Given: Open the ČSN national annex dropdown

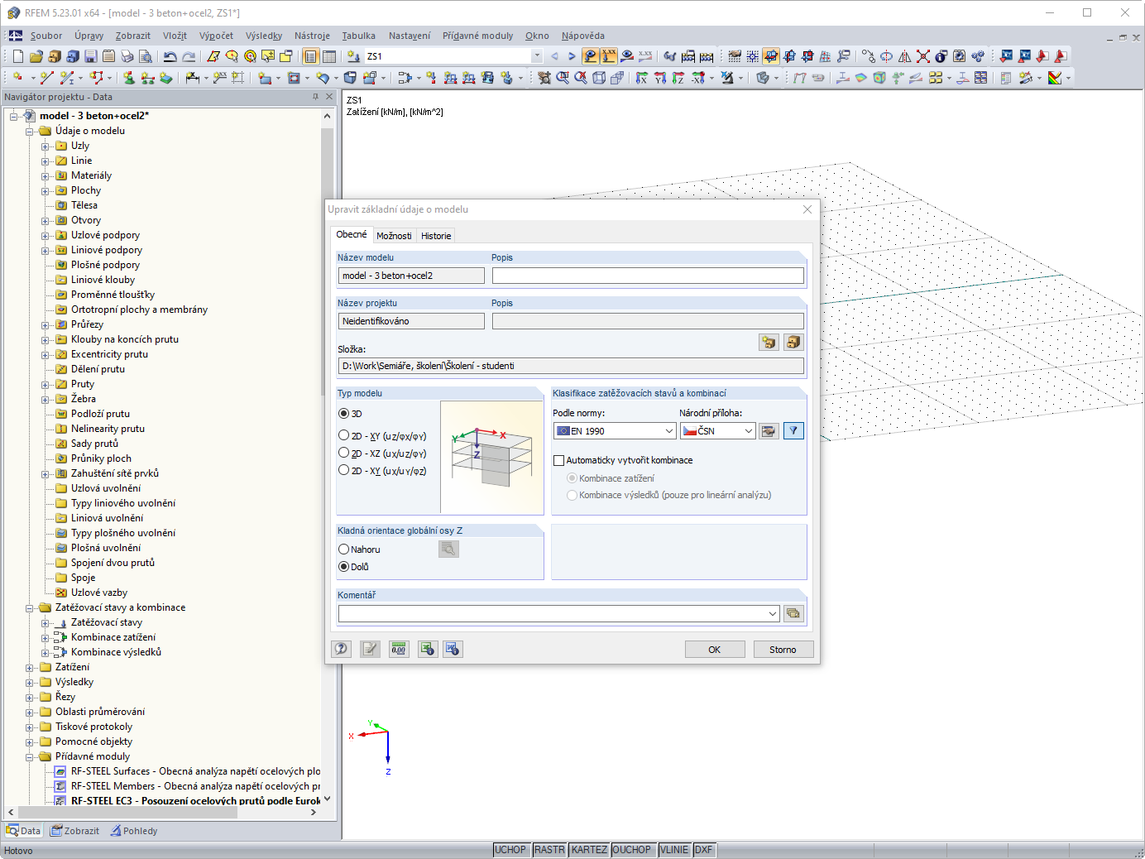Looking at the screenshot, I should [717, 430].
